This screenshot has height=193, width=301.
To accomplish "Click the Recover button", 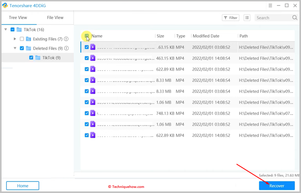I will pyautogui.click(x=277, y=186).
